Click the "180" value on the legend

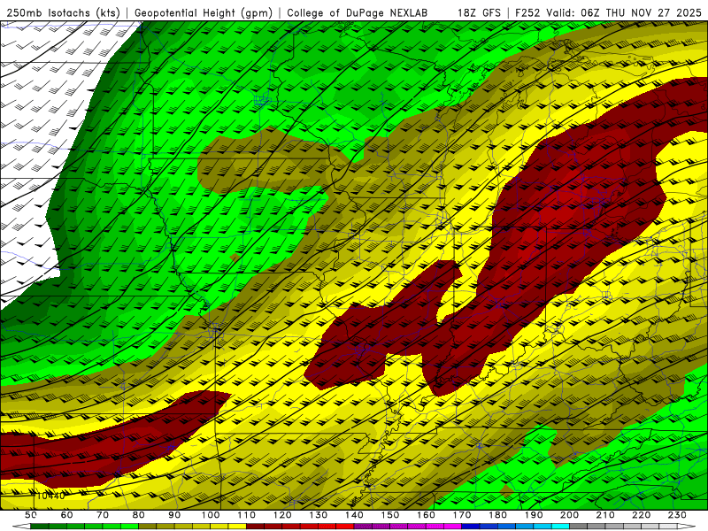point(497,515)
